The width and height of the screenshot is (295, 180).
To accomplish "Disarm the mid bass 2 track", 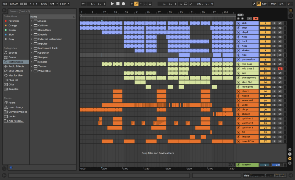I will click(x=280, y=69).
